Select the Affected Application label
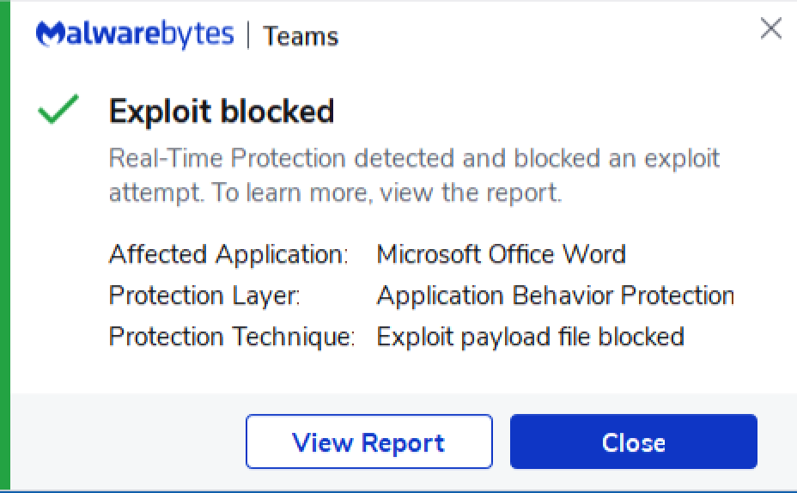 (x=228, y=253)
